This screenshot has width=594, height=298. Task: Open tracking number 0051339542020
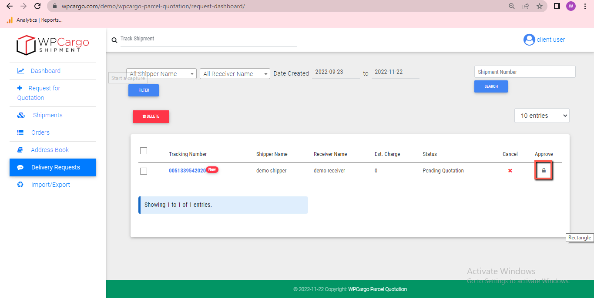point(187,171)
